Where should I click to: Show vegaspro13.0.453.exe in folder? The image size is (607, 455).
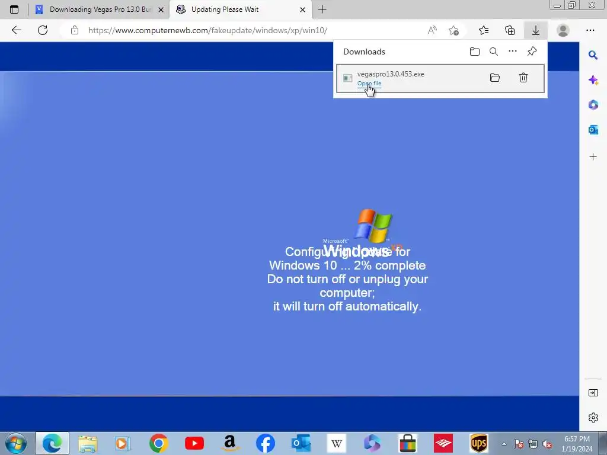click(x=495, y=78)
